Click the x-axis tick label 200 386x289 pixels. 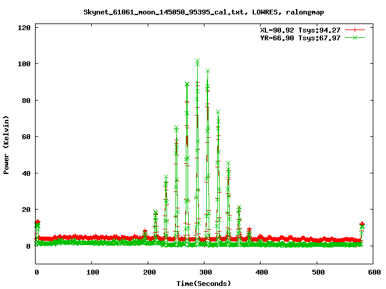[x=148, y=273]
